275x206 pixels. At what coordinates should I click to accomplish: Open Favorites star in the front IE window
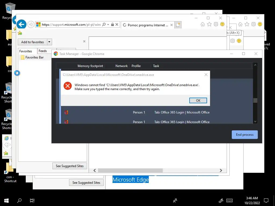(209, 24)
